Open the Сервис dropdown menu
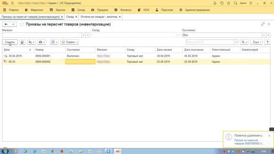This screenshot has width=274, height=154. (69, 42)
